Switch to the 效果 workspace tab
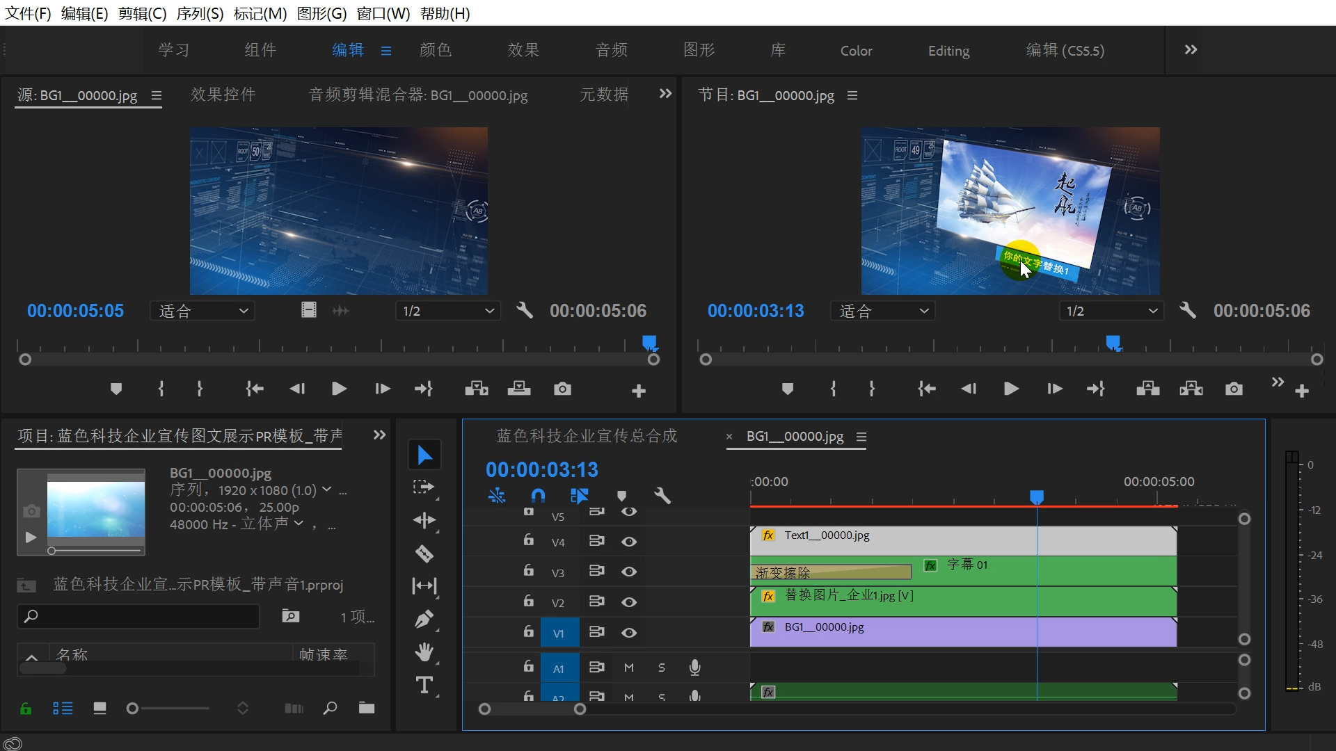 coord(523,50)
